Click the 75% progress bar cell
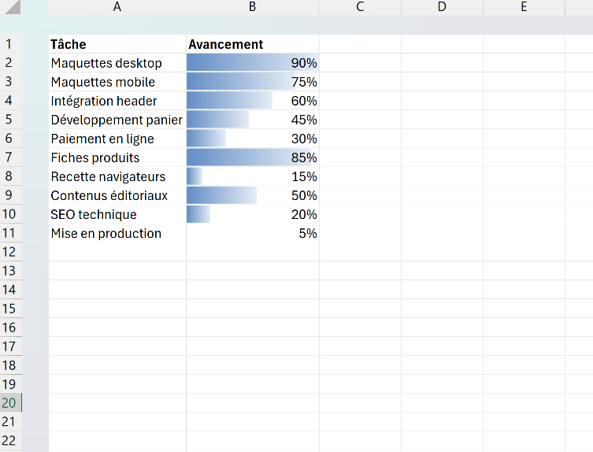593x452 pixels. [253, 82]
